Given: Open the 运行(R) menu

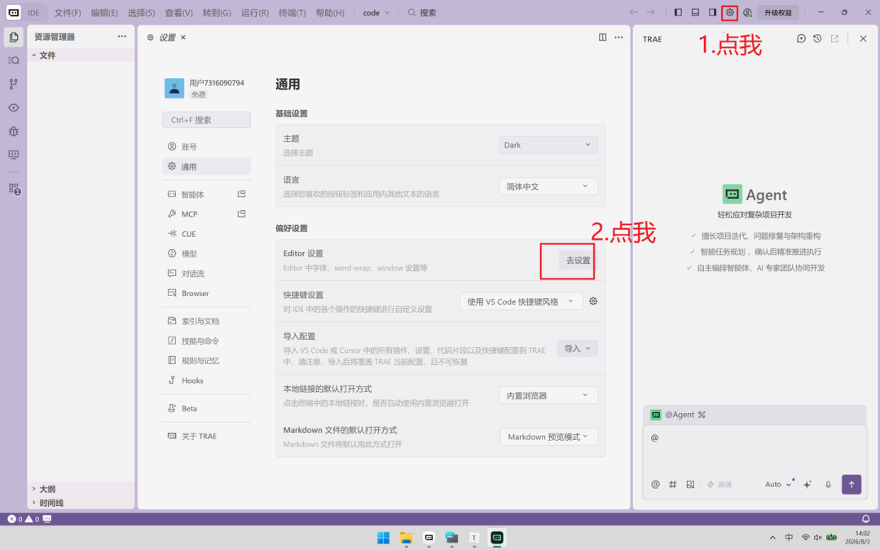Looking at the screenshot, I should (255, 12).
